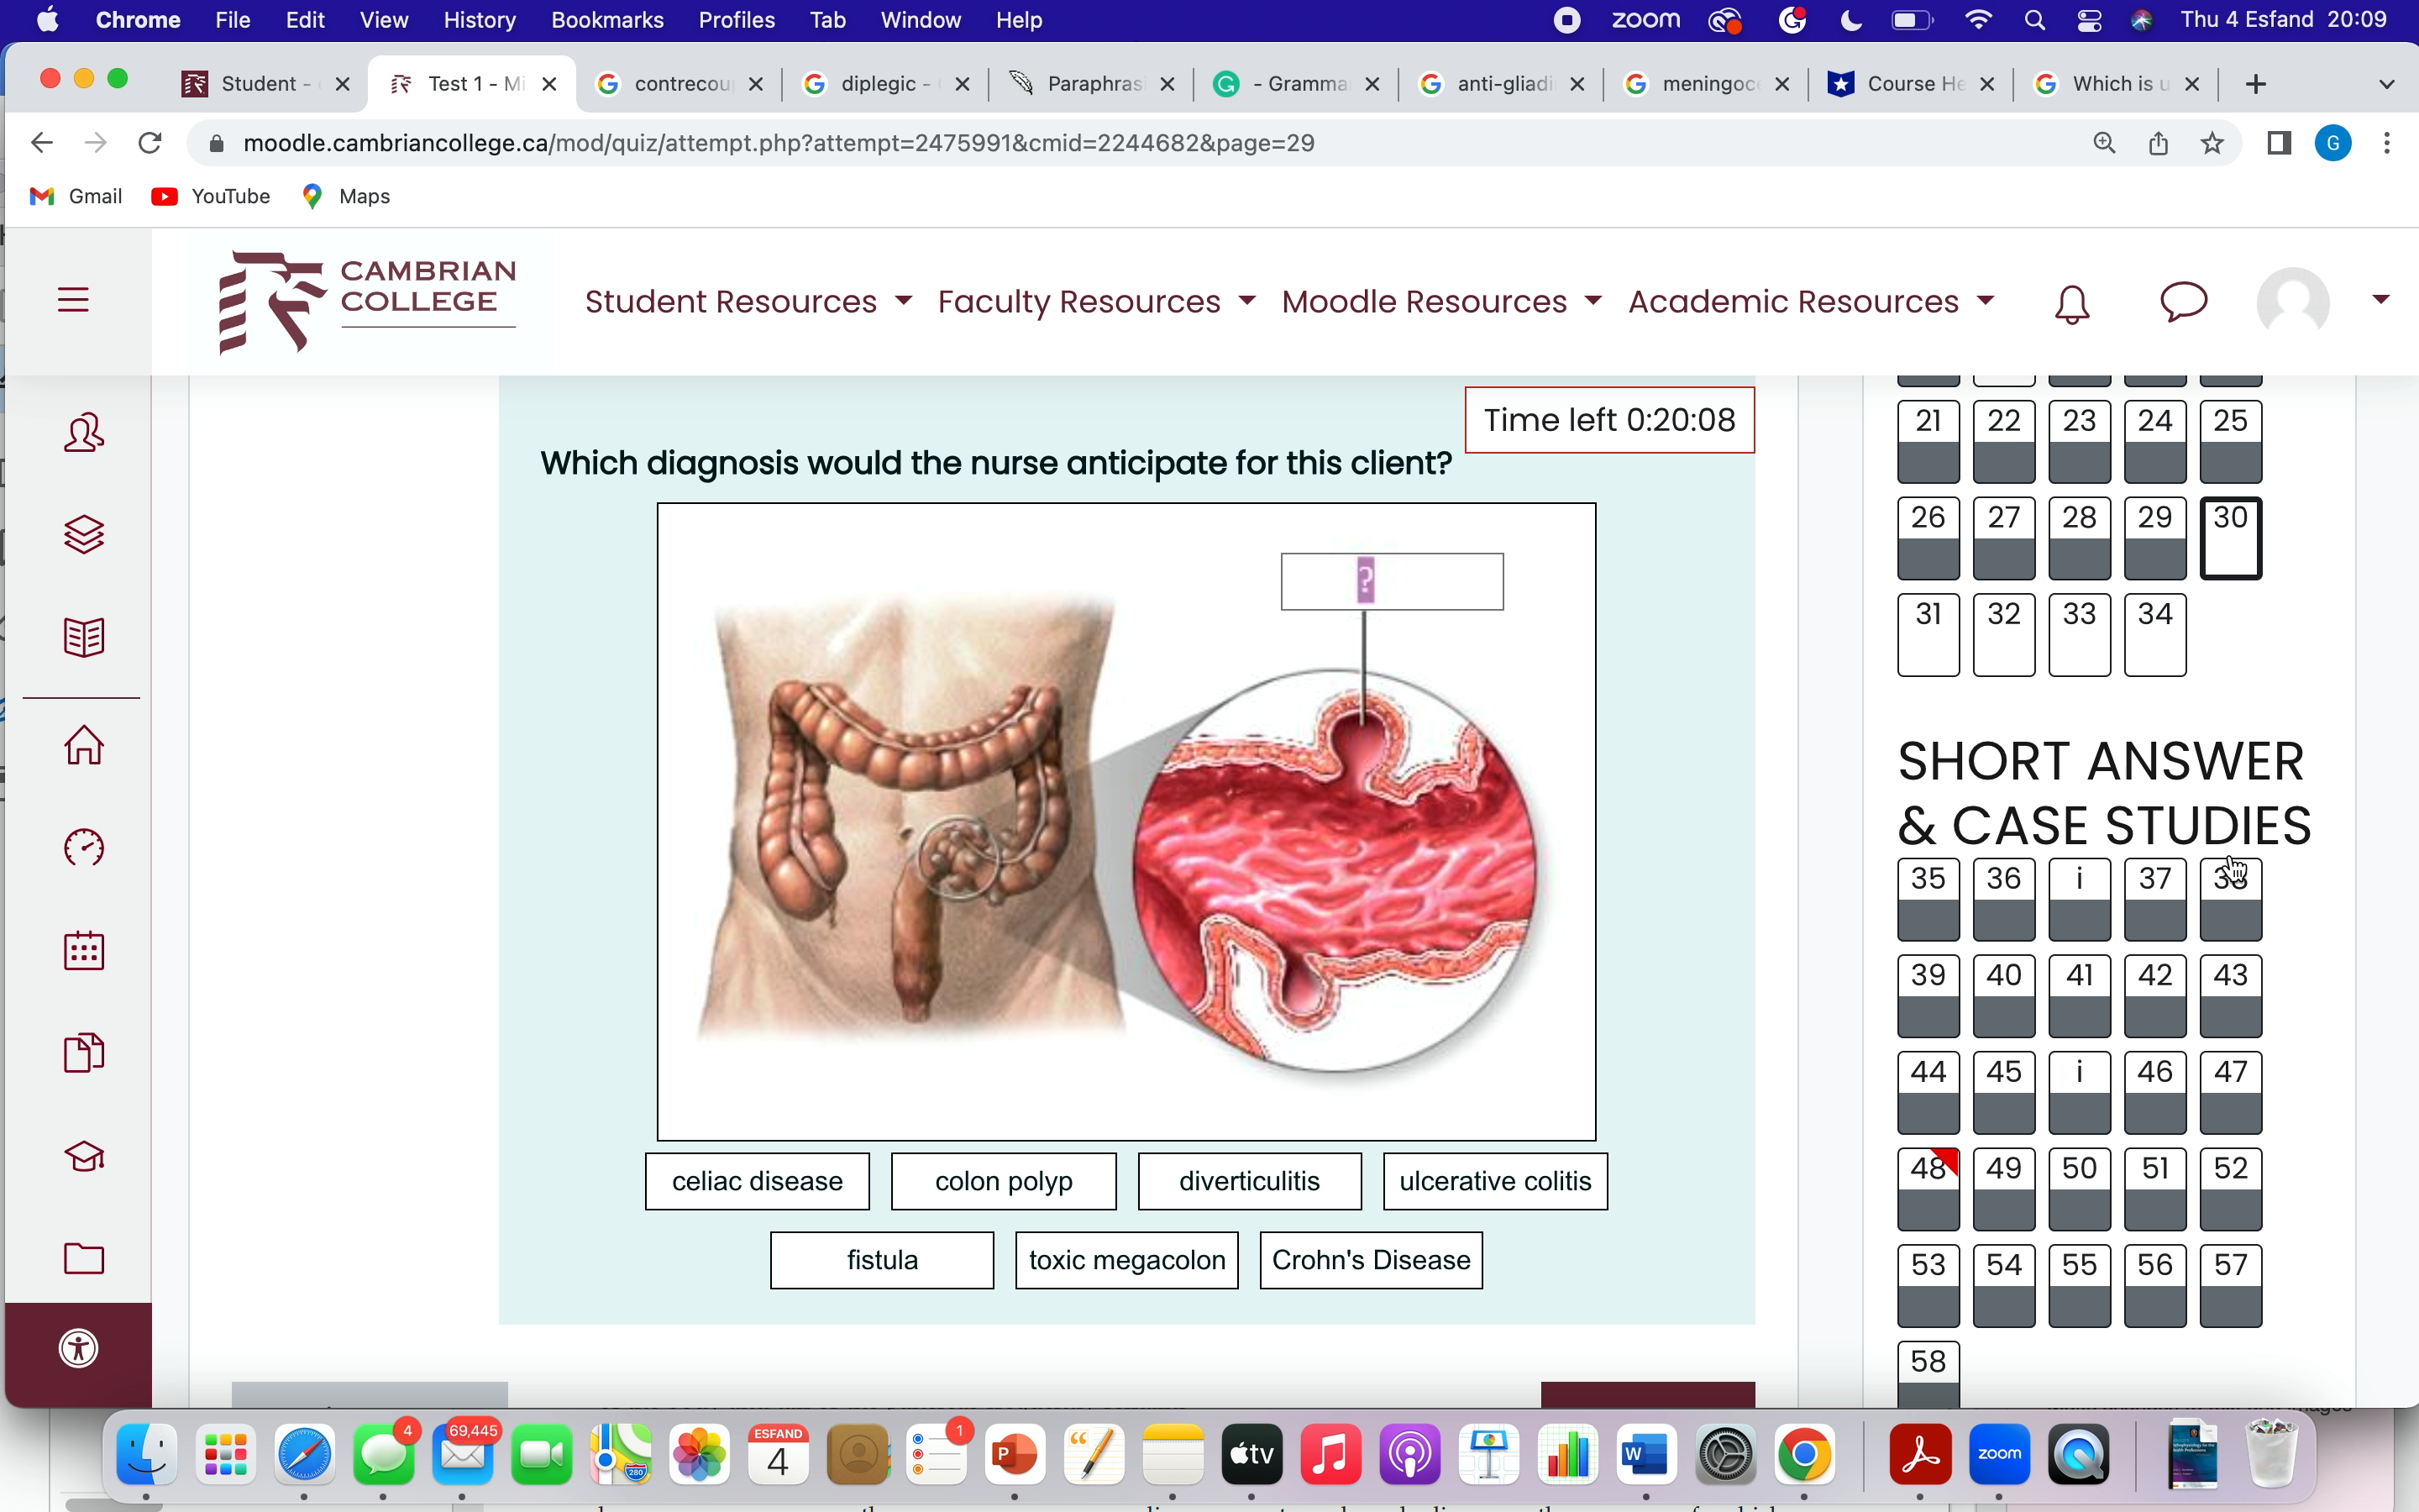2419x1512 pixels.
Task: Click the notifications bell icon
Action: [x=2071, y=303]
